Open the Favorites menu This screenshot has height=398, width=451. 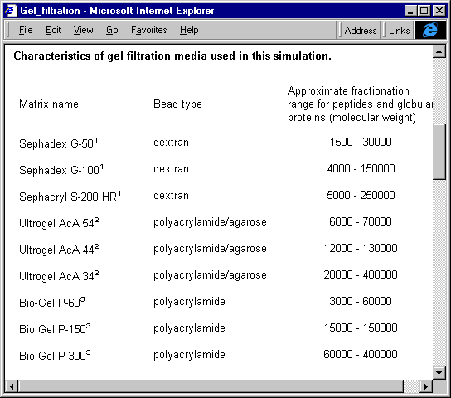tap(148, 30)
